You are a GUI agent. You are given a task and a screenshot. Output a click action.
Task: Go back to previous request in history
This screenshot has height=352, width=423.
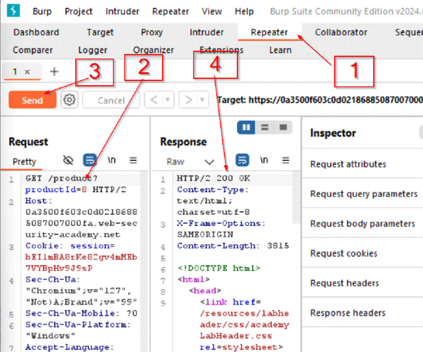tap(154, 100)
